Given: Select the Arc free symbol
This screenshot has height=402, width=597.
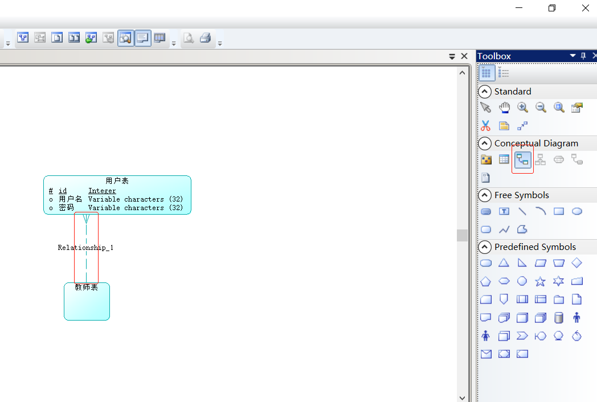Looking at the screenshot, I should tap(541, 211).
